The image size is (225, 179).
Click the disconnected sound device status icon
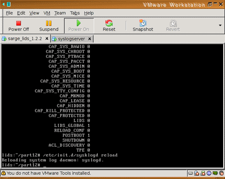pyautogui.click(x=221, y=173)
